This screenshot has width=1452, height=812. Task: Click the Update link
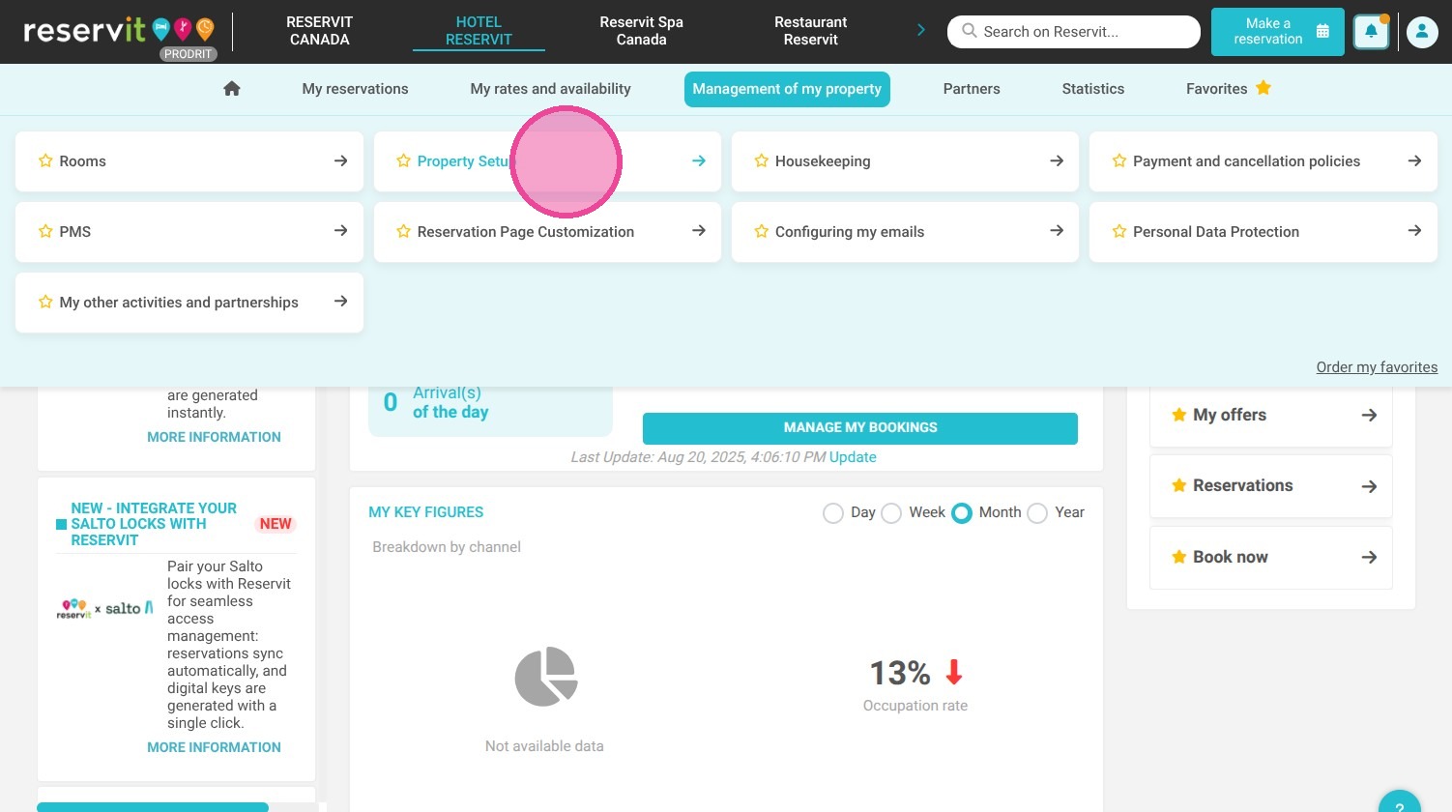coord(853,457)
